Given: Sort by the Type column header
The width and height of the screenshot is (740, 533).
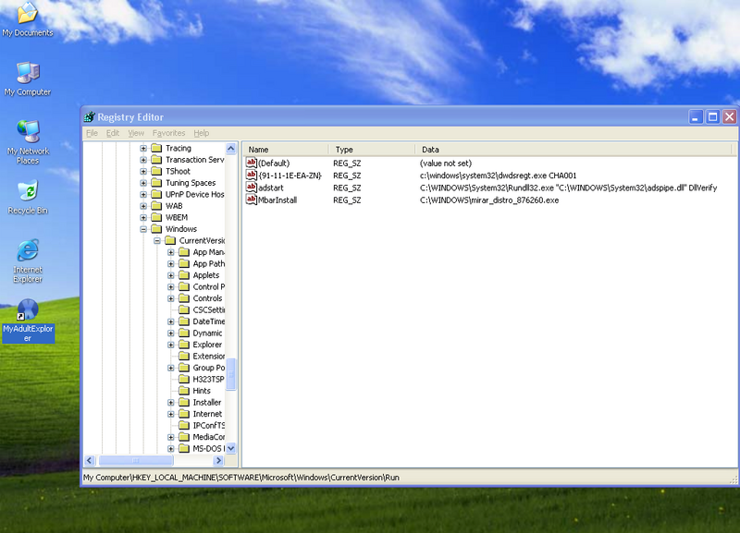Looking at the screenshot, I should click(372, 150).
